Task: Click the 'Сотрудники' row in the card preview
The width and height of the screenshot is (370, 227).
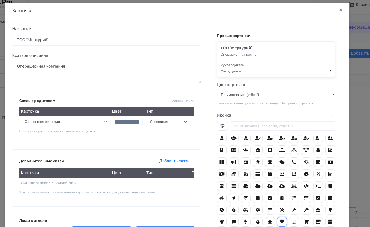Action: (276, 71)
